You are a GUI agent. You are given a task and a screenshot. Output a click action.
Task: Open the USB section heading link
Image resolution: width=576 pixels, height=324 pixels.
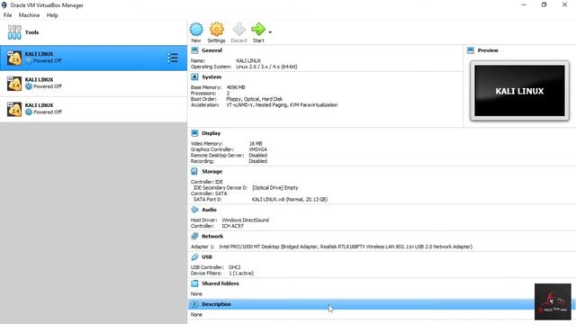[x=207, y=256]
